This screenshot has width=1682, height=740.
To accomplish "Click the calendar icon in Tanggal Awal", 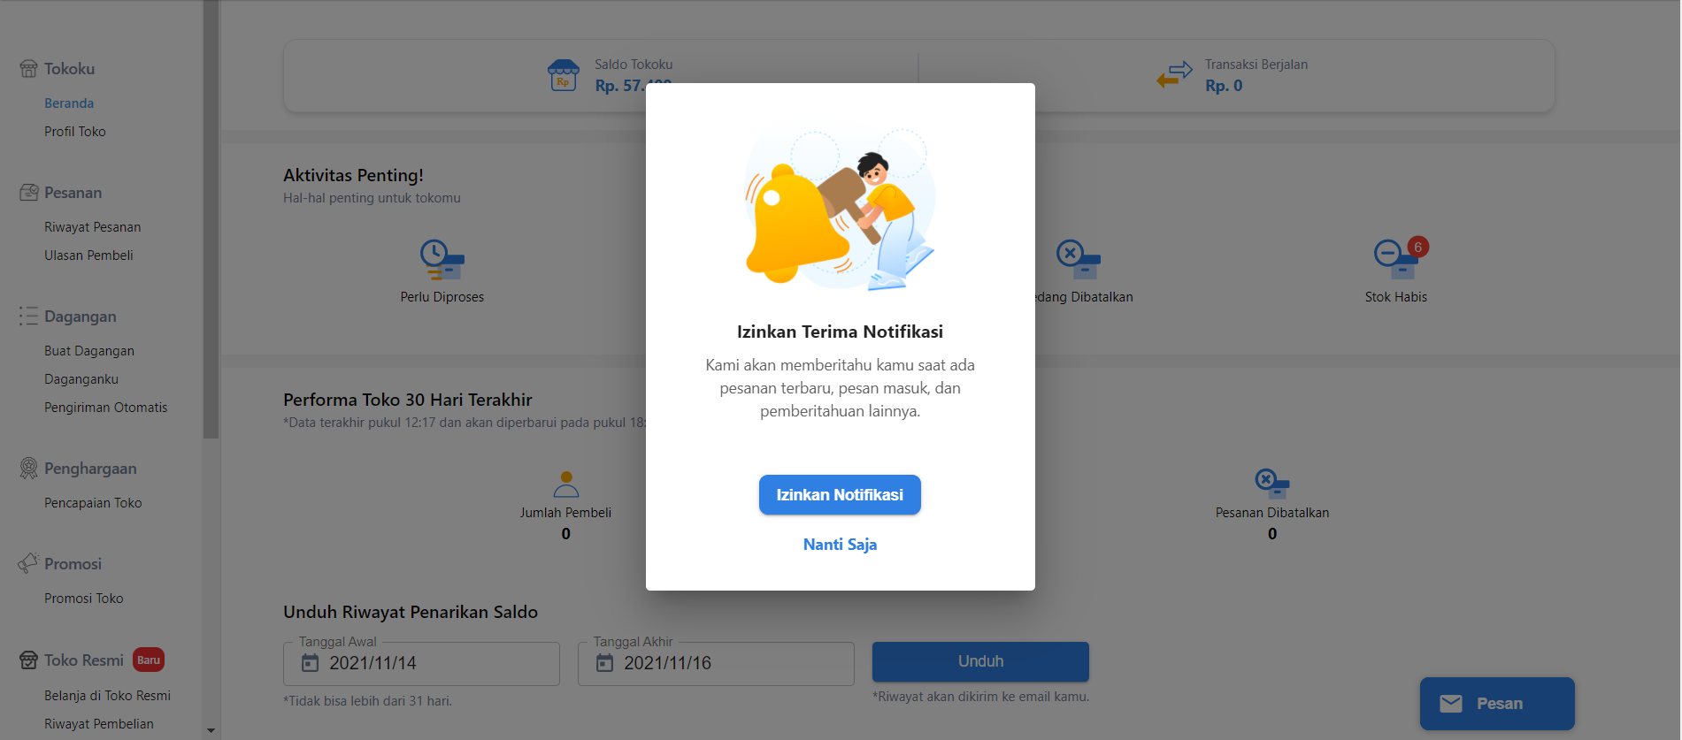I will (311, 663).
